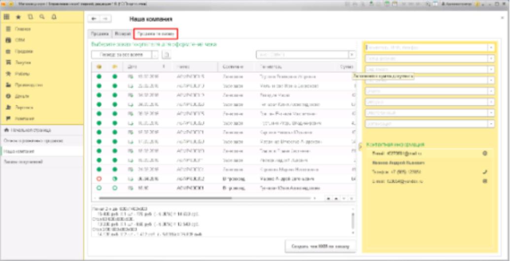The height and width of the screenshot is (261, 510).
Task: Click the search field above the orders table
Action: click(302, 55)
